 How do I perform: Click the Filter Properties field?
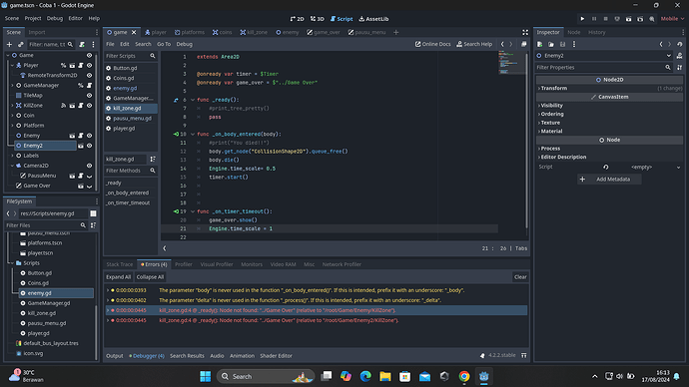[604, 68]
